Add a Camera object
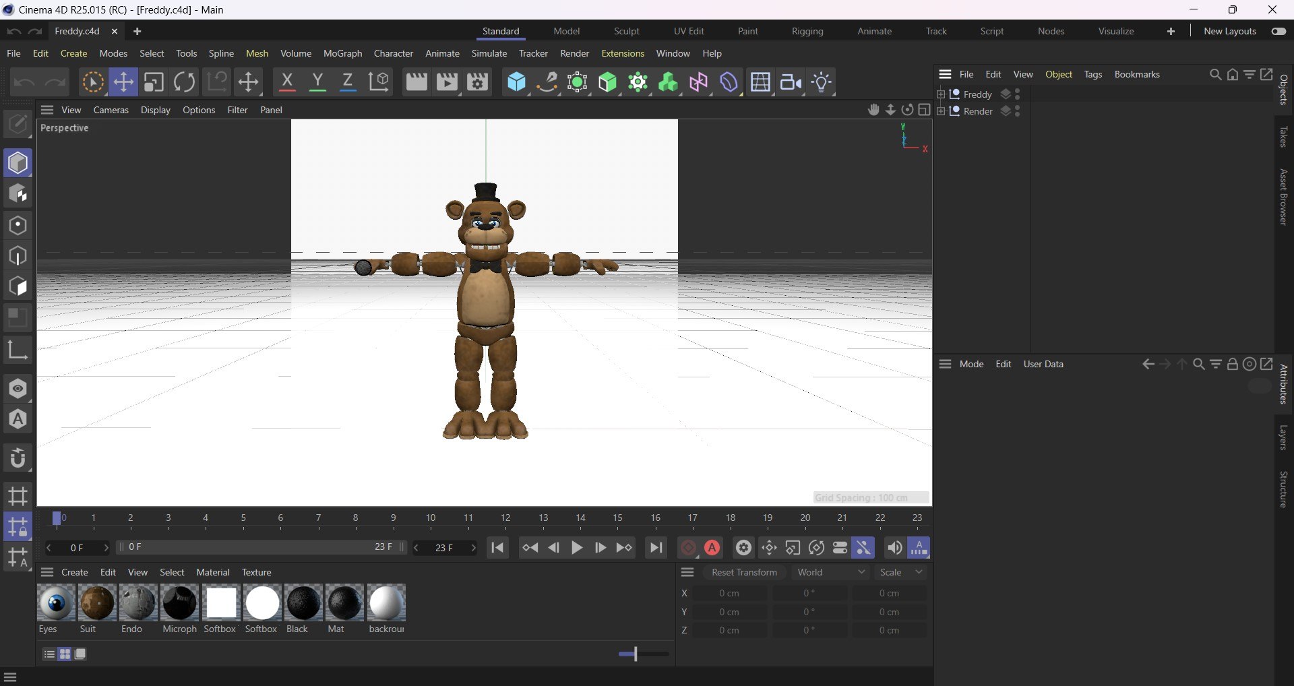This screenshot has height=686, width=1294. pos(791,82)
